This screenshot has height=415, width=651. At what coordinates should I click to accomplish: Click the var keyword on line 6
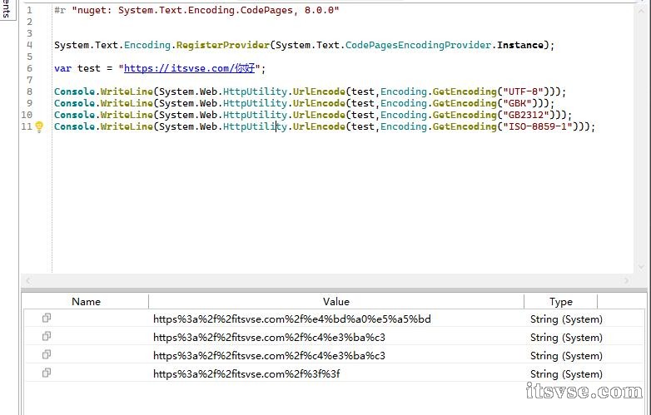pos(62,68)
